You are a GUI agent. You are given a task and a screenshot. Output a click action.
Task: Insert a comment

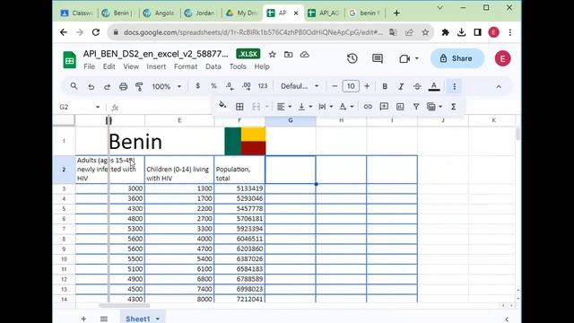tap(384, 107)
